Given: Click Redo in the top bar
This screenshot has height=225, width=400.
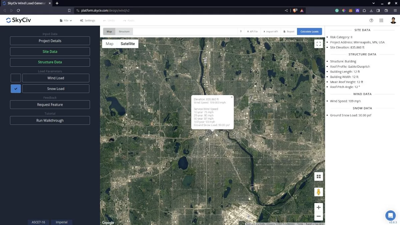Looking at the screenshot, I should point(129,20).
